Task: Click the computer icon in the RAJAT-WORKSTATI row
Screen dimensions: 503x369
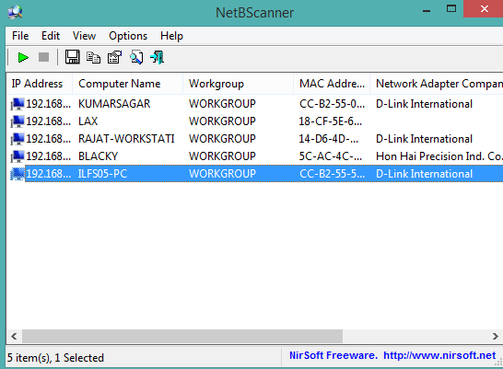Action: [18, 139]
